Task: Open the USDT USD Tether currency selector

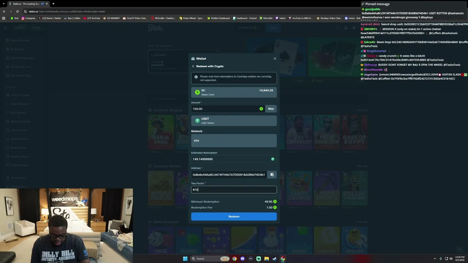Action: click(234, 121)
